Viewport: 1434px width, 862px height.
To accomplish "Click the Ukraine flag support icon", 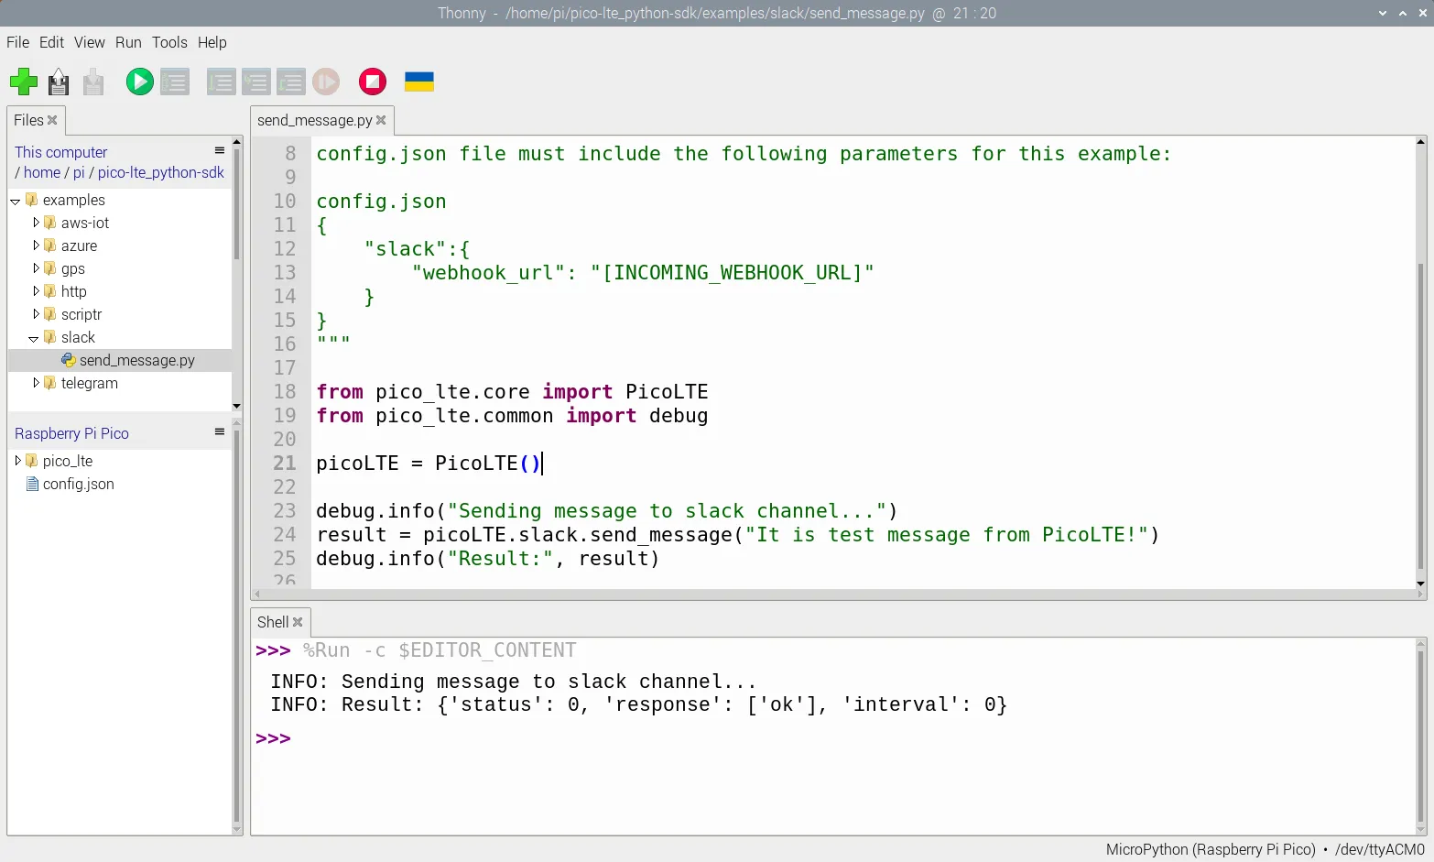I will [418, 82].
